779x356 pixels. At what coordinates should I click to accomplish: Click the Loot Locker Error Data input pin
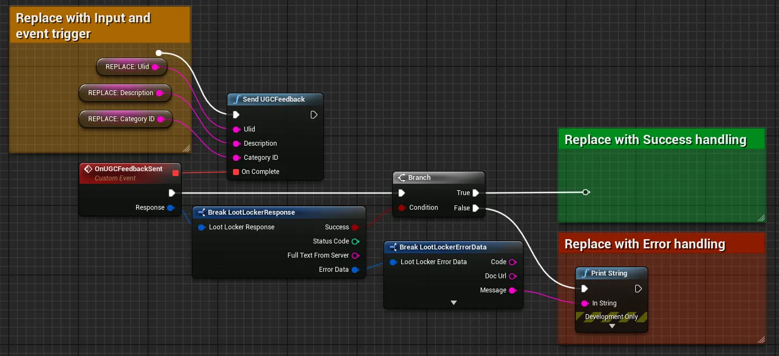point(393,262)
